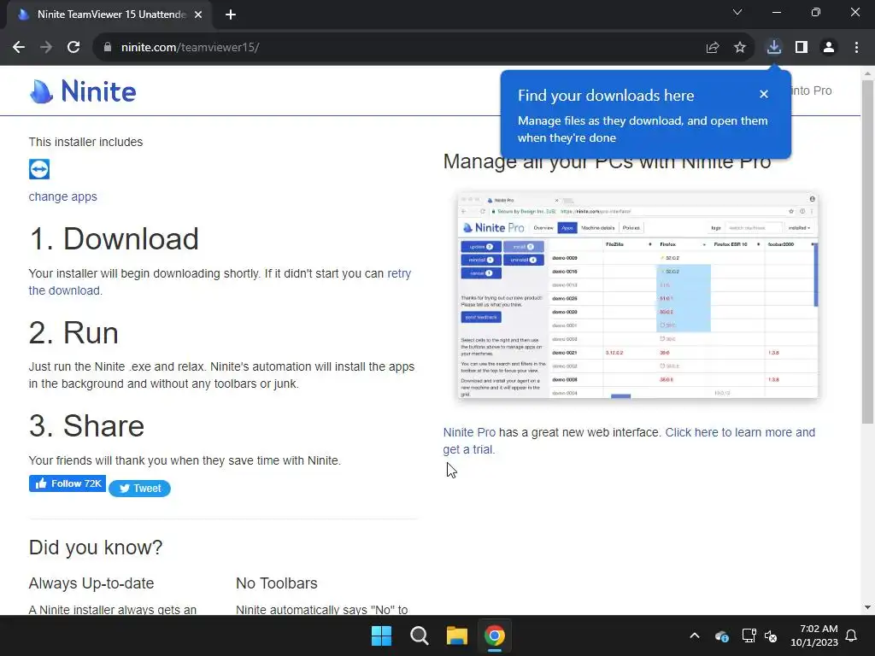875x656 pixels.
Task: Click the TeamViewer app icon
Action: pos(39,169)
